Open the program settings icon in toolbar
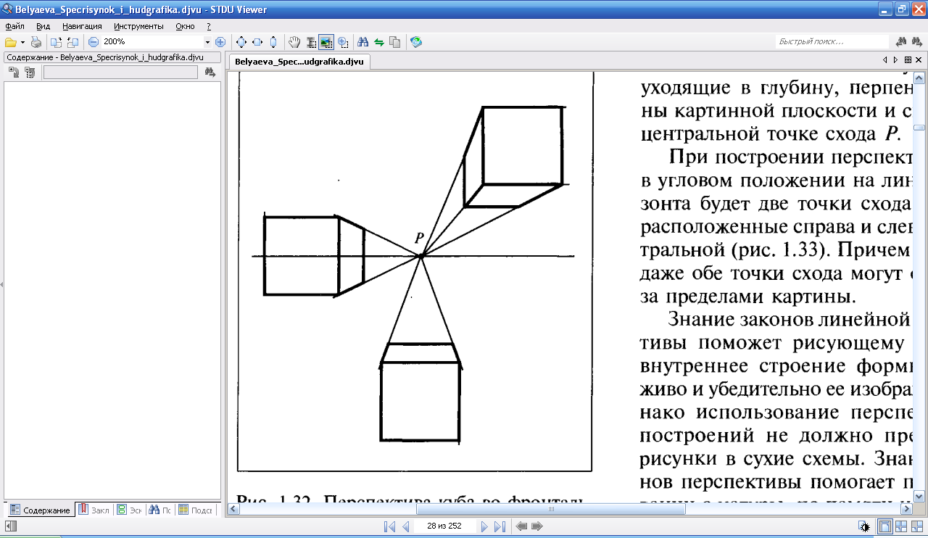Viewport: 928px width, 538px height. (415, 42)
